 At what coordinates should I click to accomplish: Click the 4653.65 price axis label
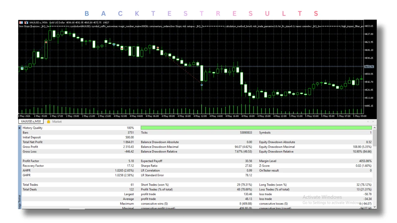point(369,26)
